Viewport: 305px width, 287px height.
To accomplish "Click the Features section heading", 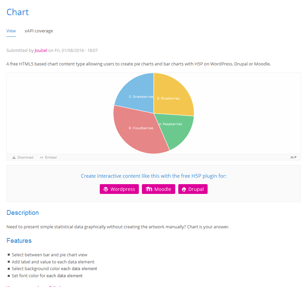I will point(19,241).
